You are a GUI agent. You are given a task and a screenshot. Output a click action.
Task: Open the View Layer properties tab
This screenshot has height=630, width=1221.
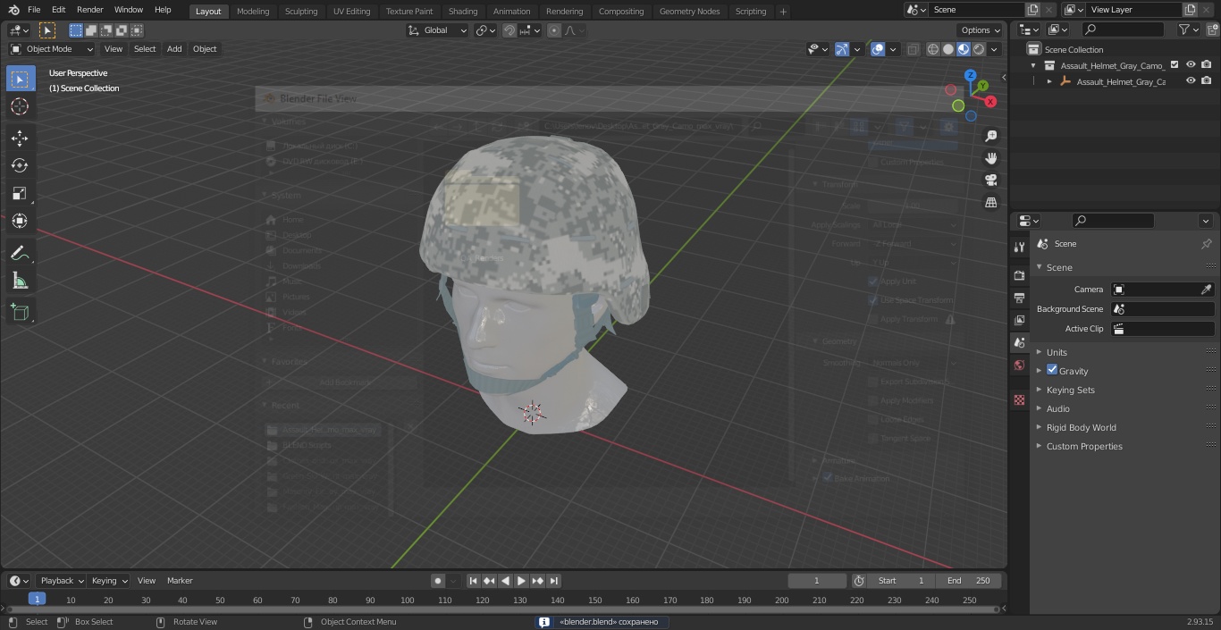coord(1019,320)
